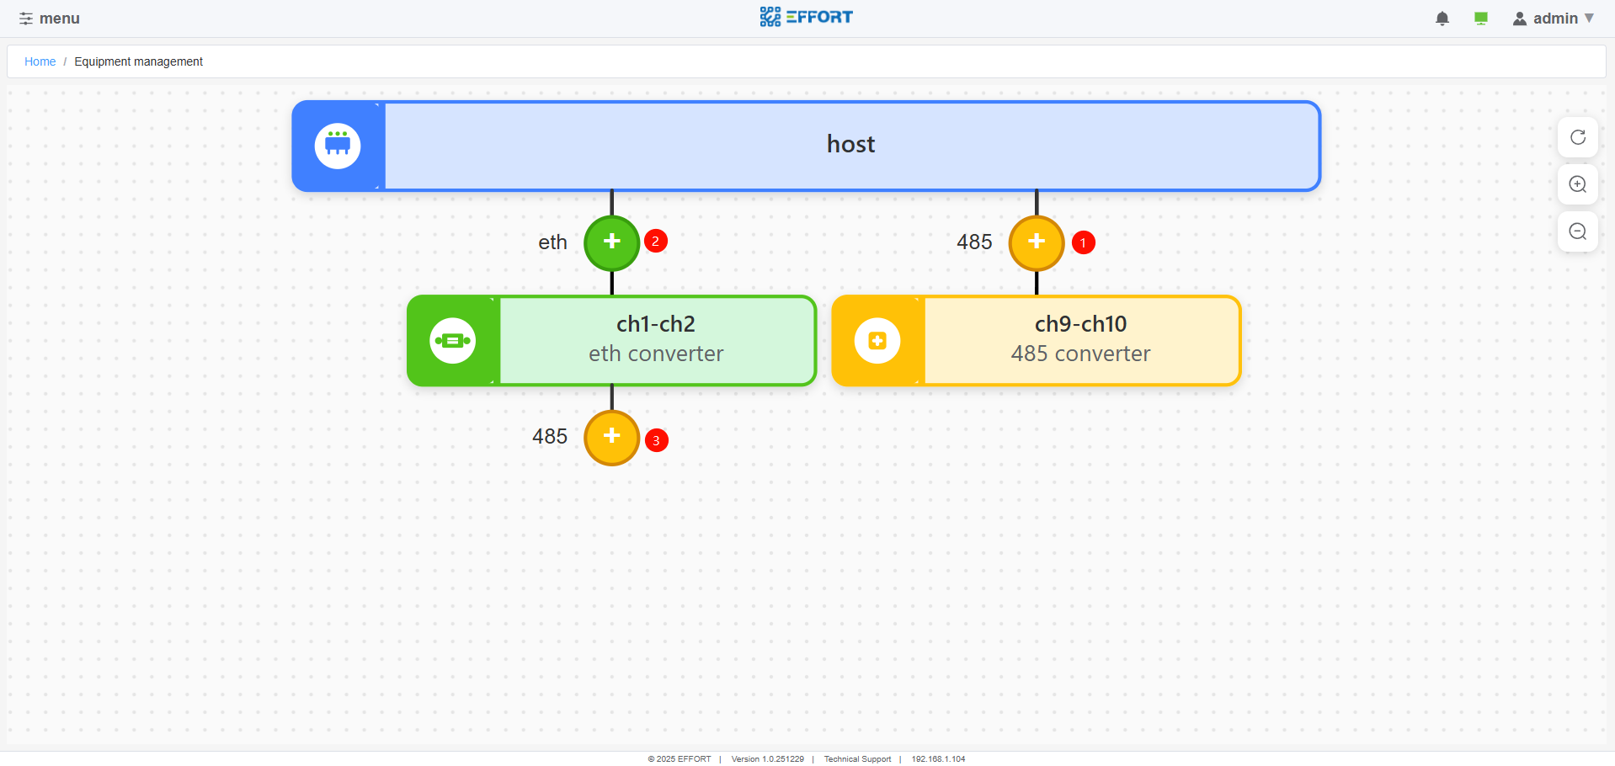Add device on host's 485 plus button

click(x=1037, y=242)
